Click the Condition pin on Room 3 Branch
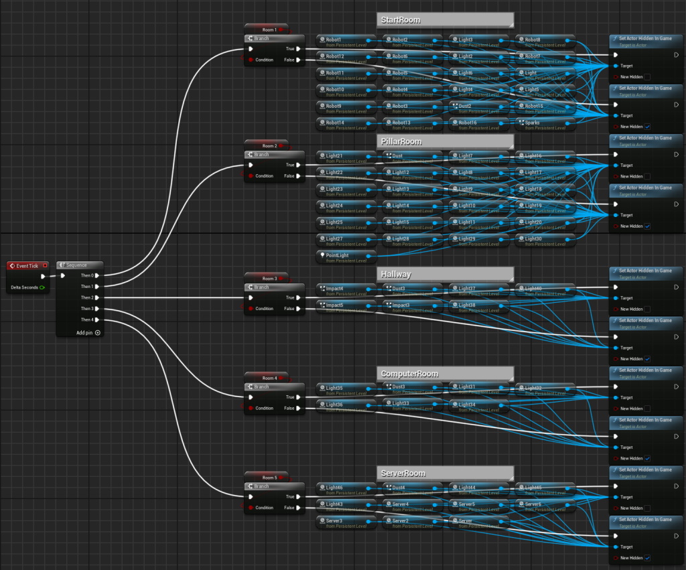Image resolution: width=686 pixels, height=570 pixels. click(x=251, y=309)
